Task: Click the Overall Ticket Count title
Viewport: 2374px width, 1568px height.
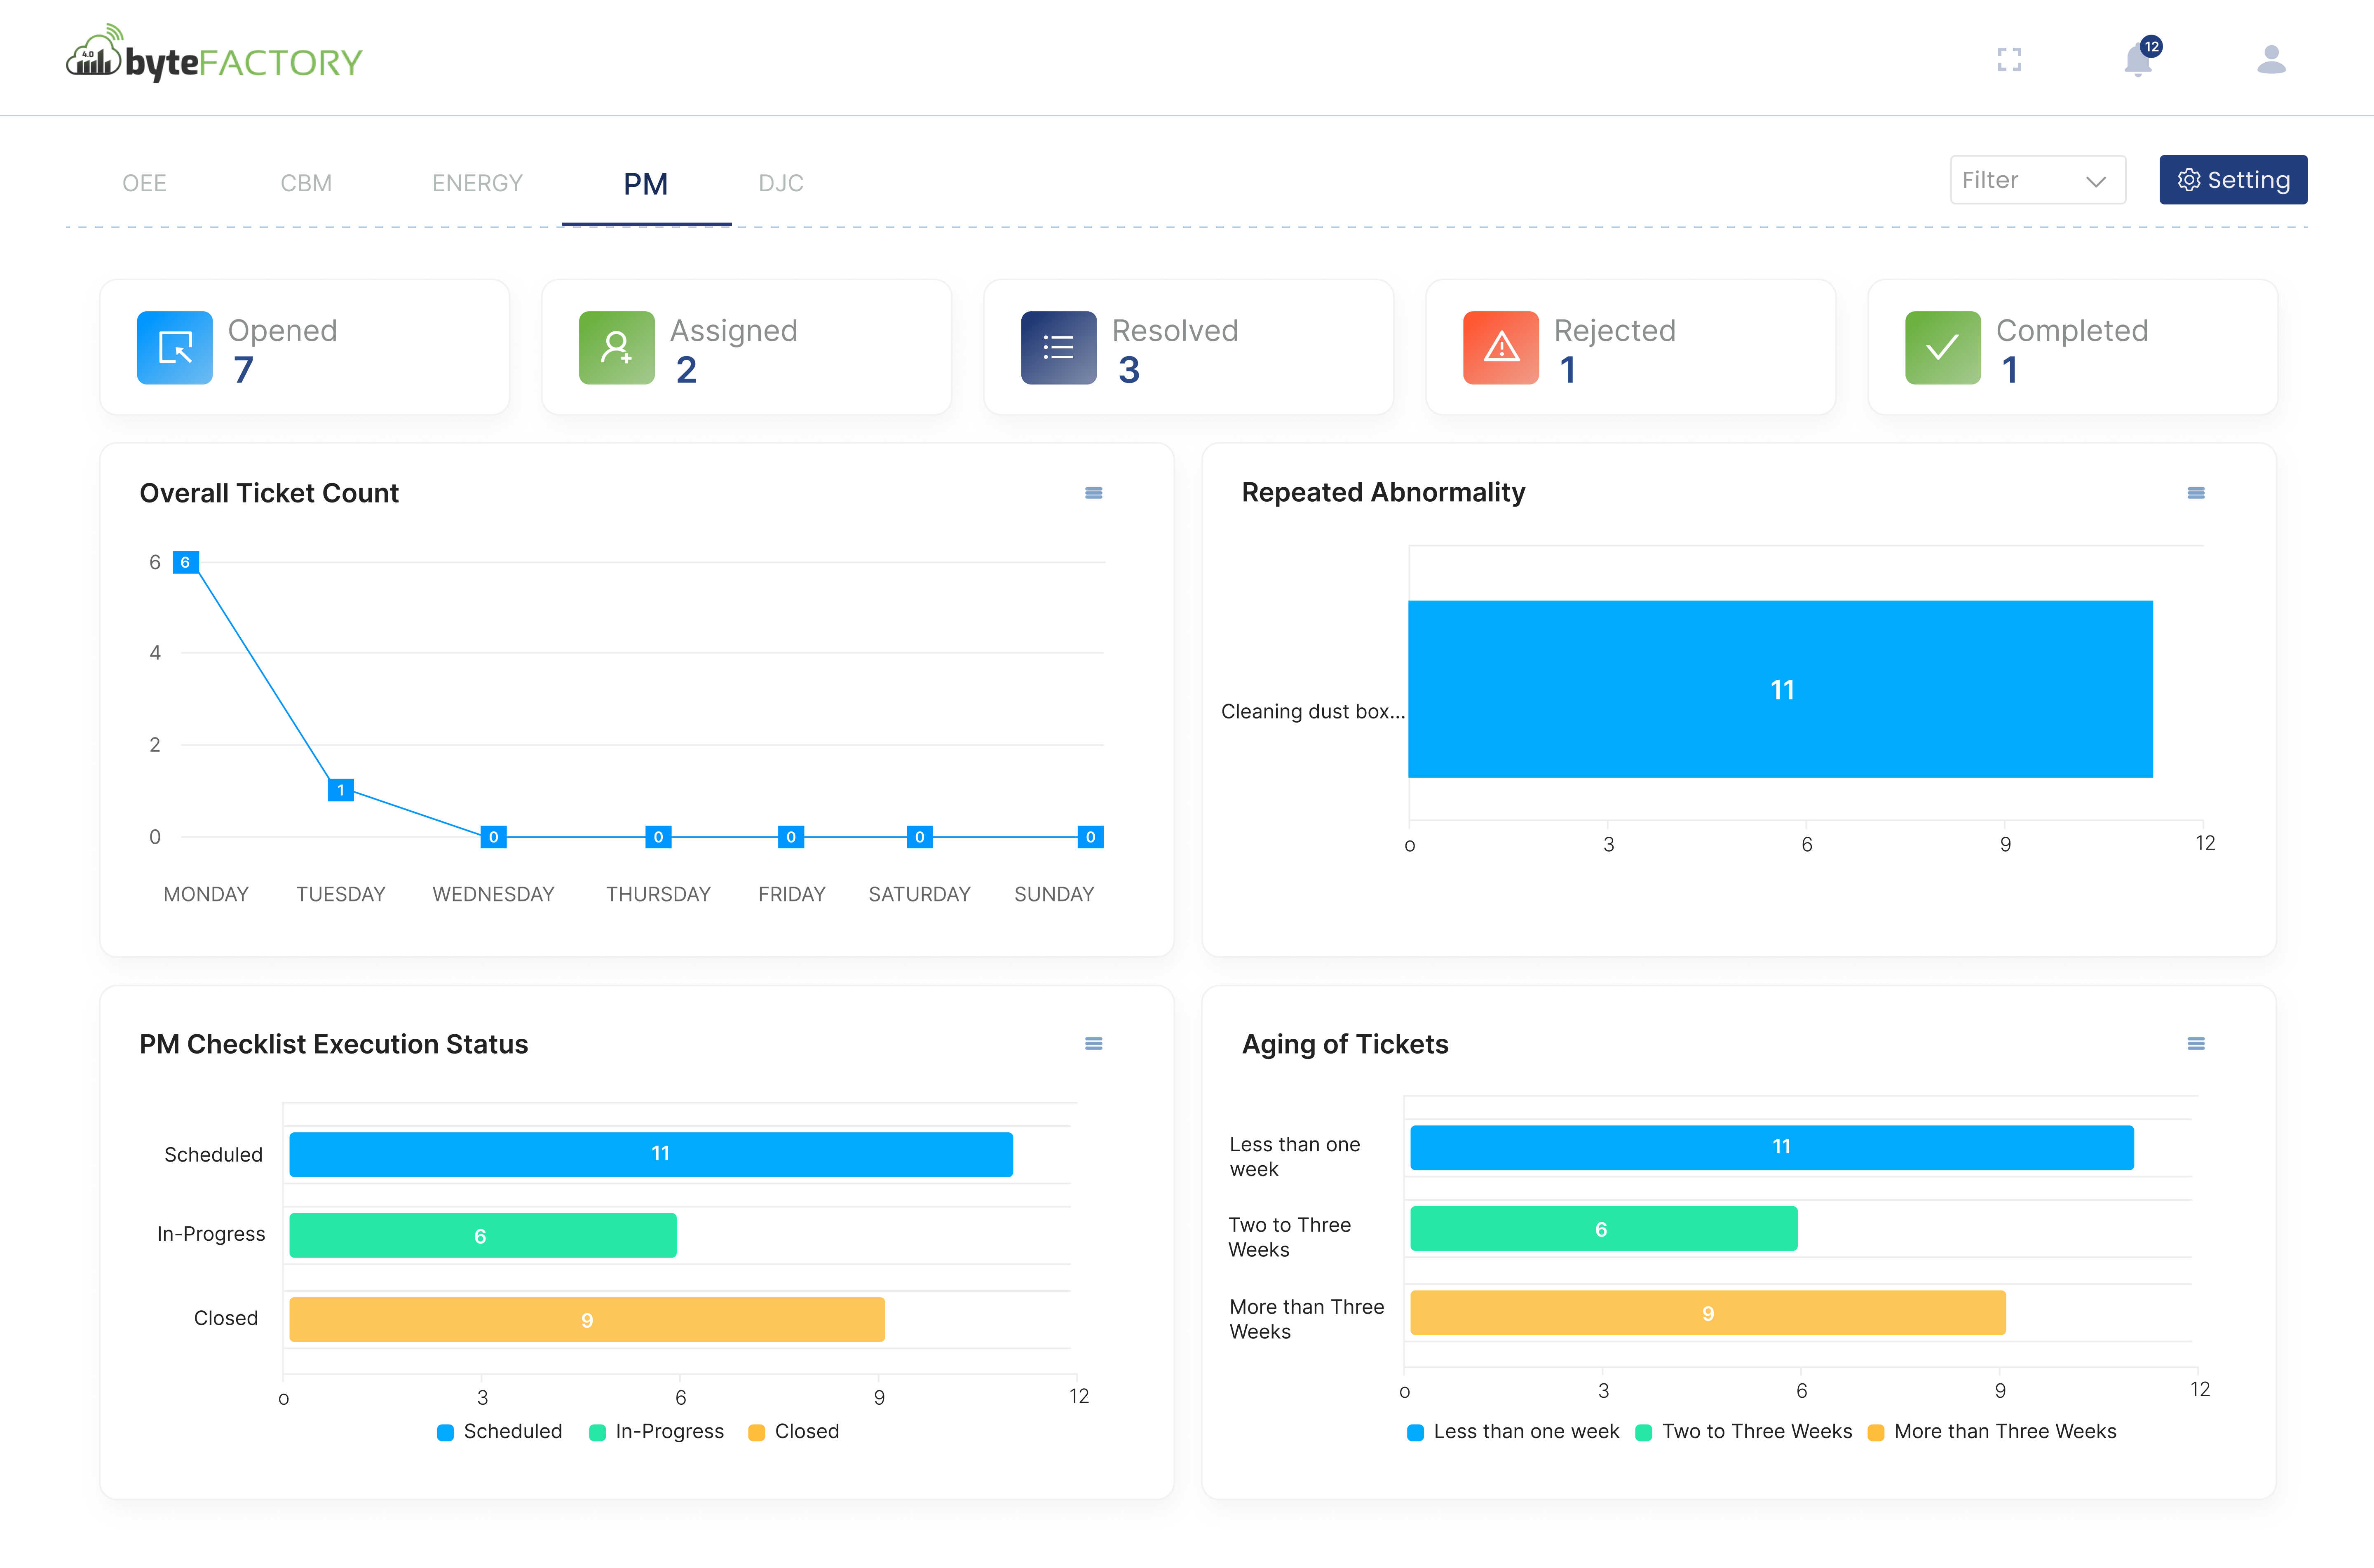Action: click(269, 493)
